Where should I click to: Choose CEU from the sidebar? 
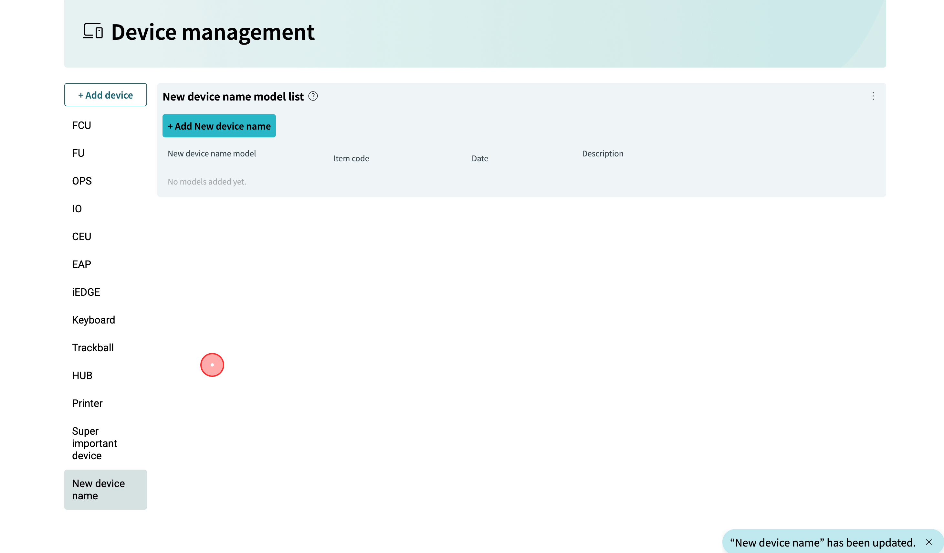click(105, 236)
